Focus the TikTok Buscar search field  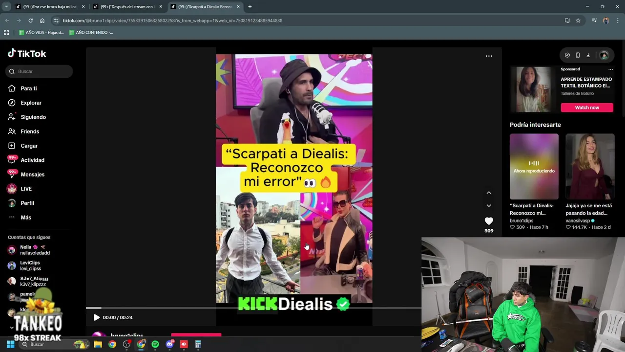point(40,71)
